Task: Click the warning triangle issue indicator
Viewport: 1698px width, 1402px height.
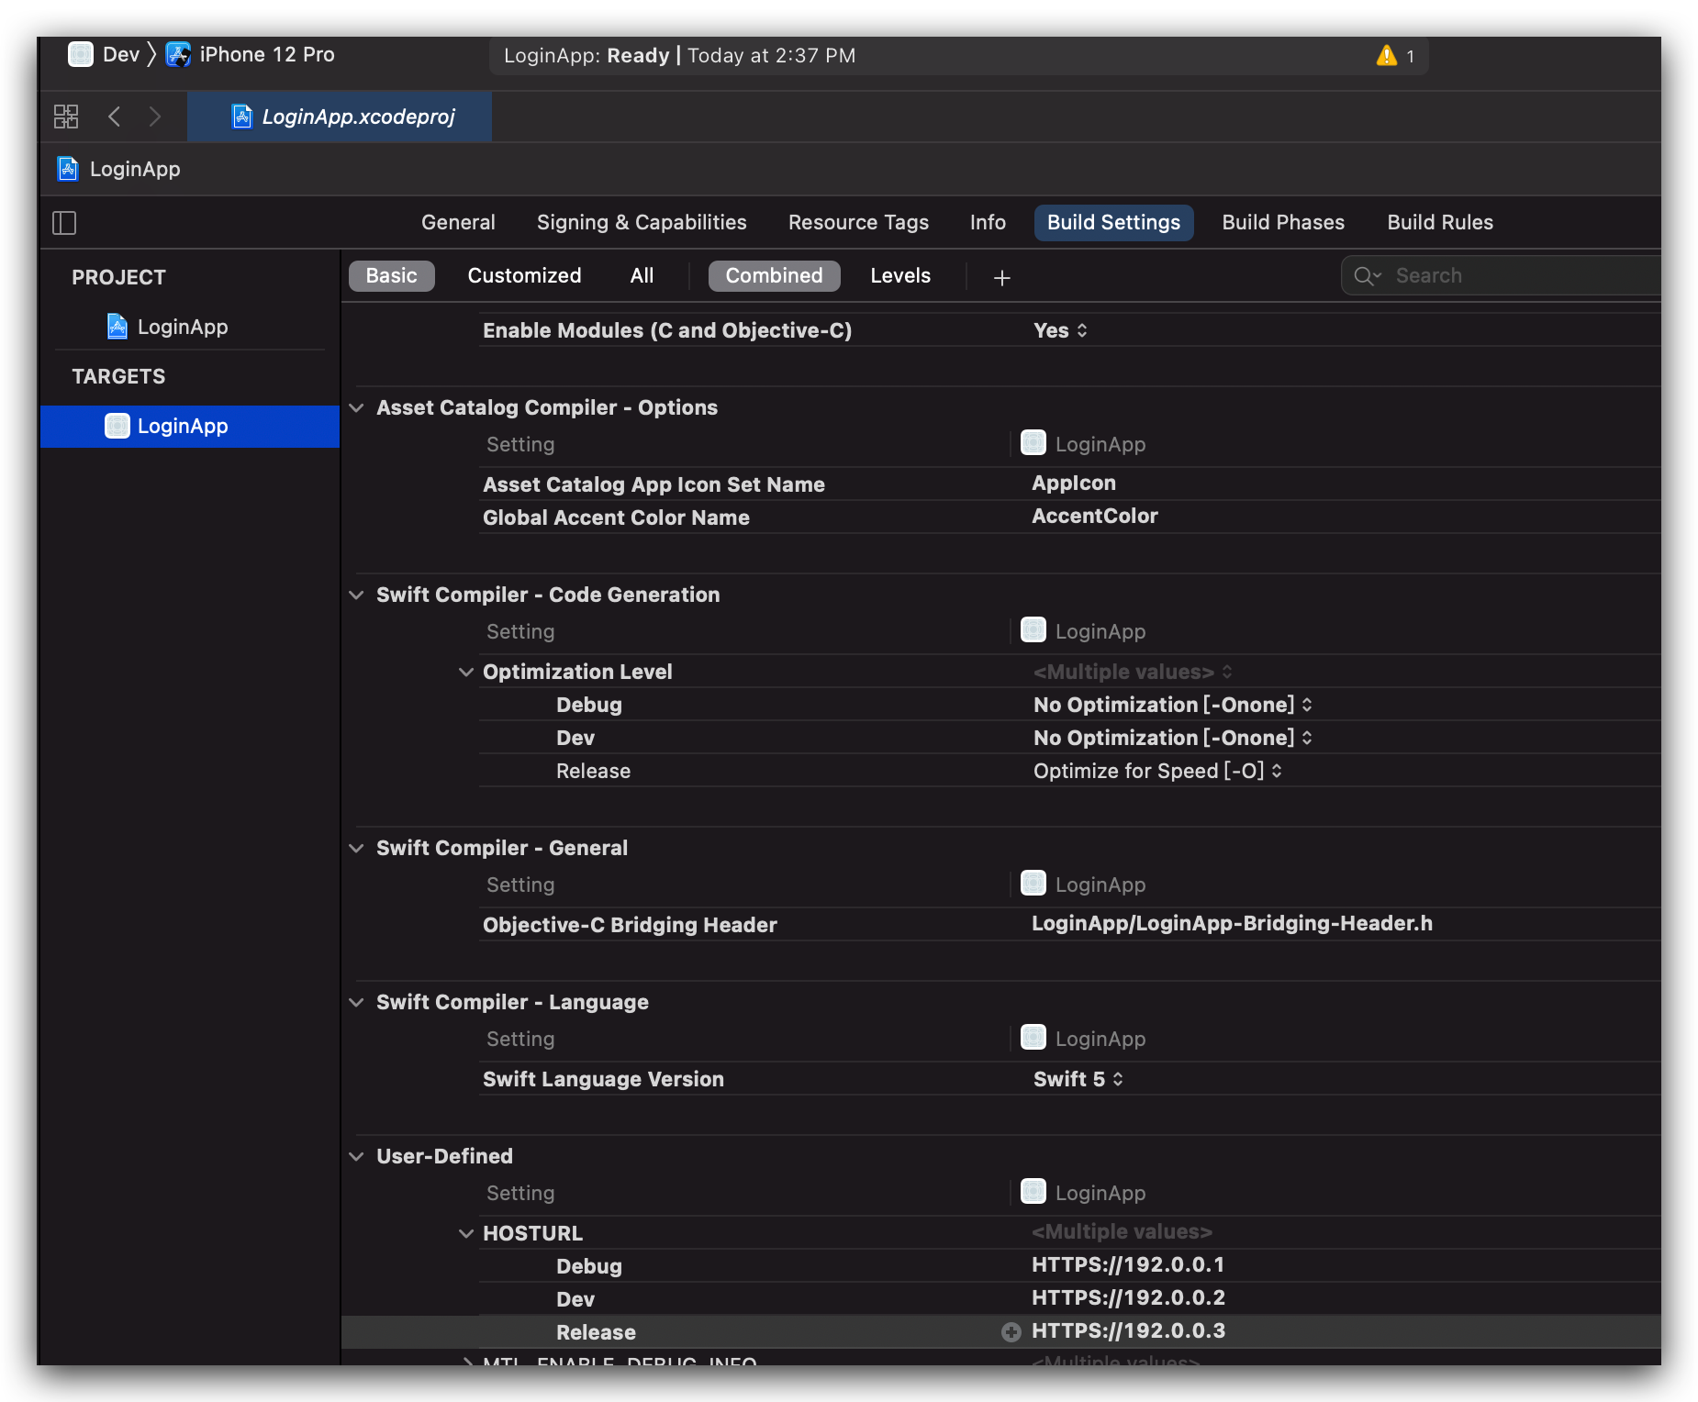Action: (x=1386, y=56)
